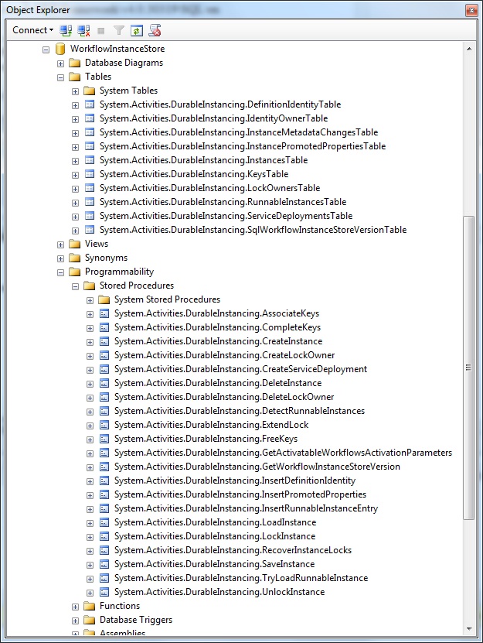Image resolution: width=483 pixels, height=643 pixels.
Task: Click the DeleteInstance stored procedure icon
Action: coord(104,384)
